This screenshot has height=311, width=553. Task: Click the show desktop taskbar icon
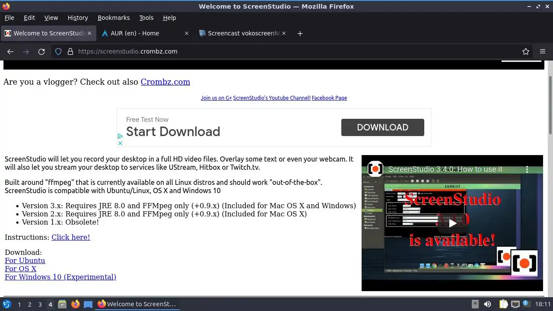(x=88, y=304)
